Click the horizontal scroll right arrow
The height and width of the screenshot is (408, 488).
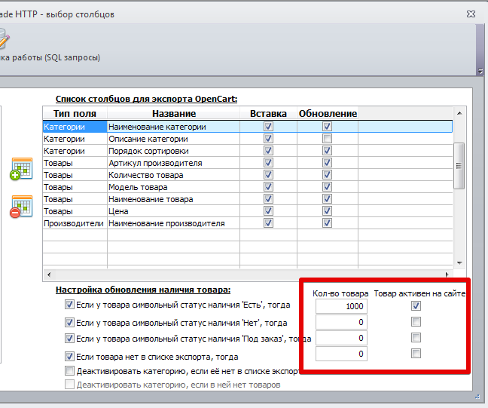point(447,275)
